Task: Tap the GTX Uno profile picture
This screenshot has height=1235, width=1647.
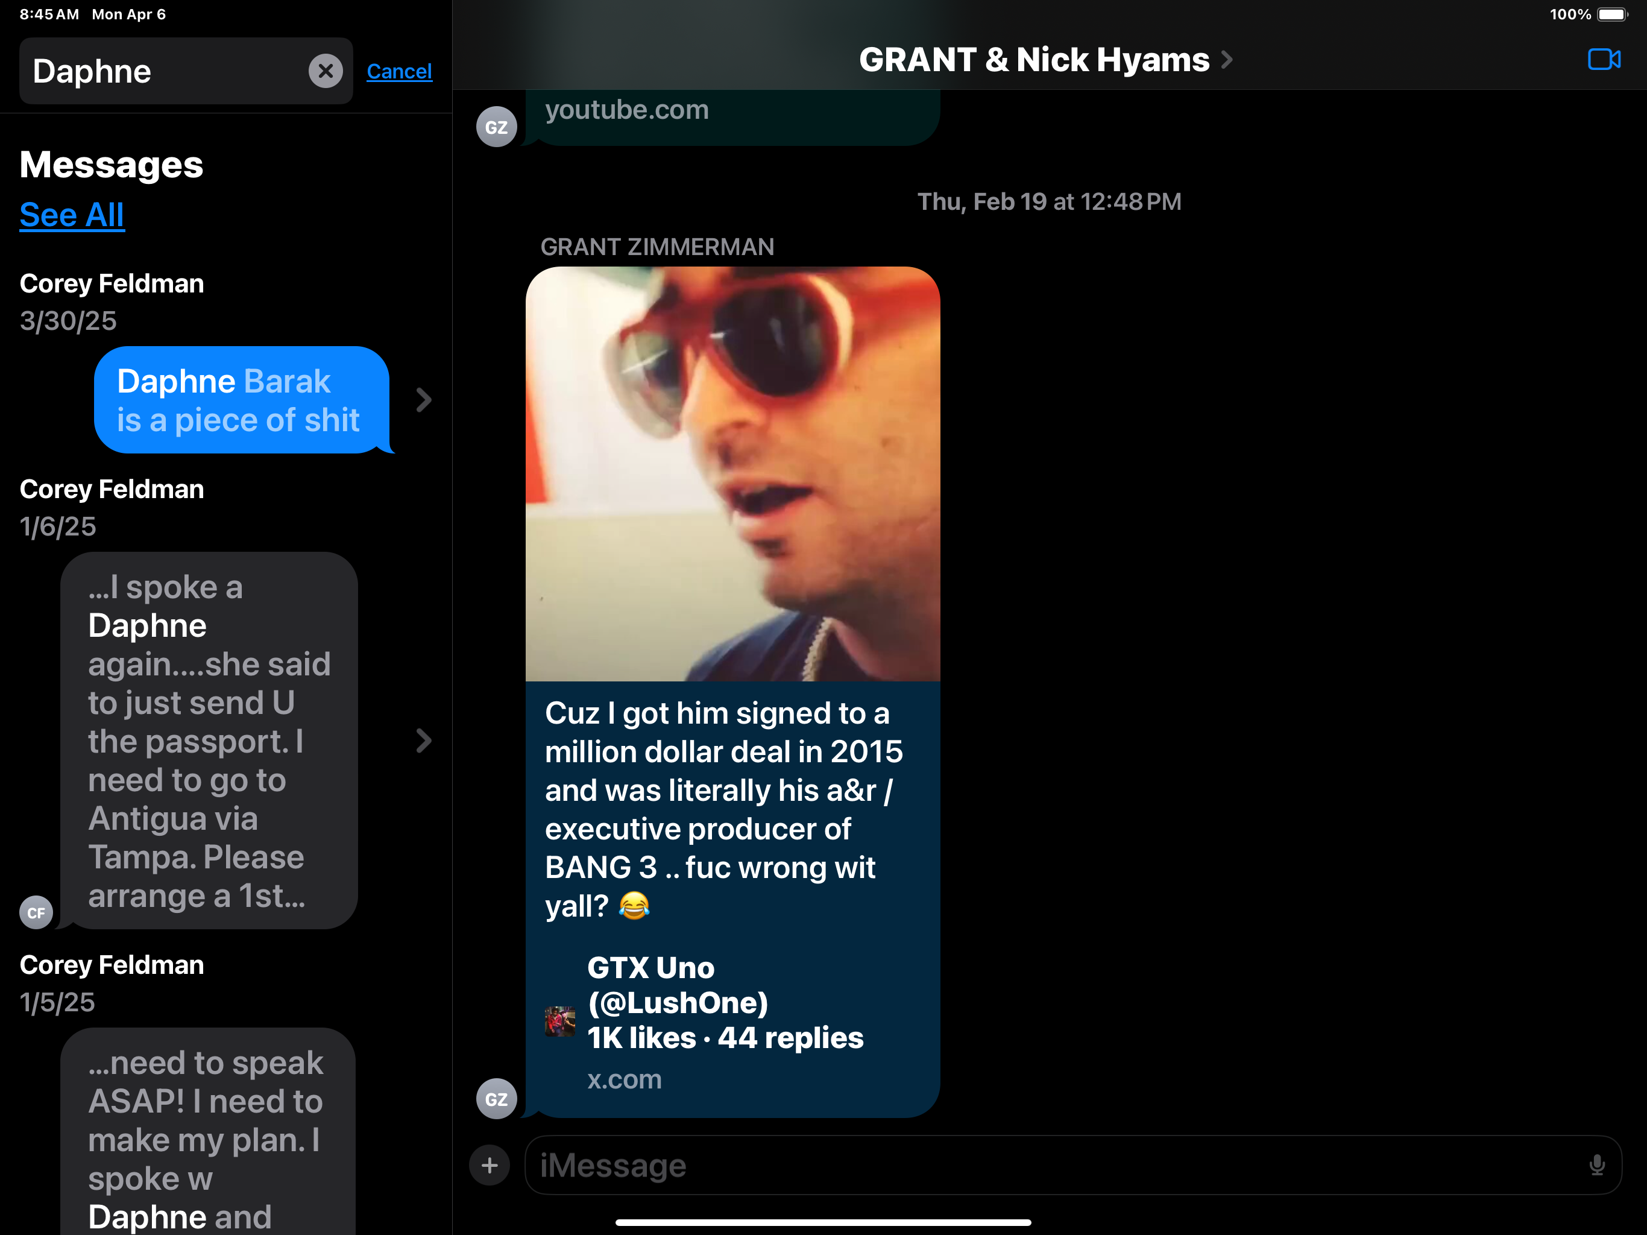Action: click(x=559, y=1021)
